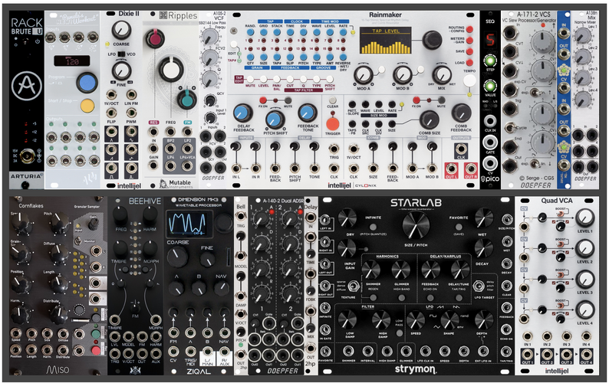Click the Dixie II COARSE knob
Screen dimensions: 609x383
click(121, 31)
